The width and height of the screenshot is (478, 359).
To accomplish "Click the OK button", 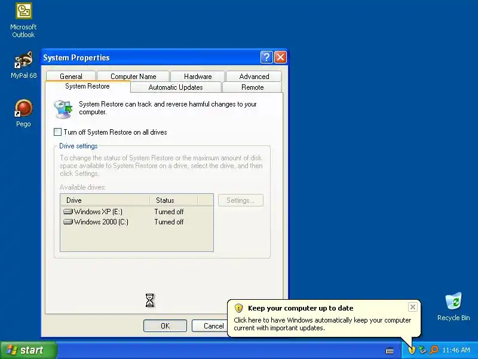I will pyautogui.click(x=165, y=325).
